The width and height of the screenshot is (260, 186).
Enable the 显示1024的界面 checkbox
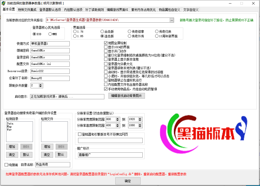coord(106,47)
